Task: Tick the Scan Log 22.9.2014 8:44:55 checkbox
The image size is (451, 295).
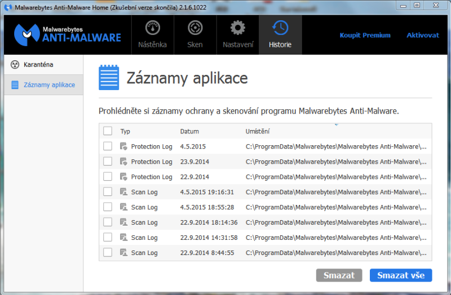Action: coord(108,253)
